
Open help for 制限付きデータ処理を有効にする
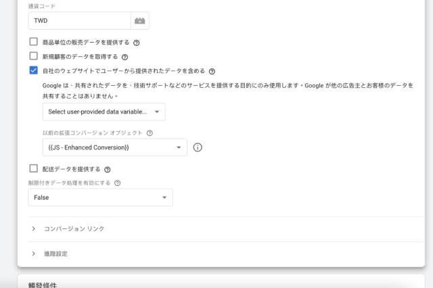coord(117,183)
